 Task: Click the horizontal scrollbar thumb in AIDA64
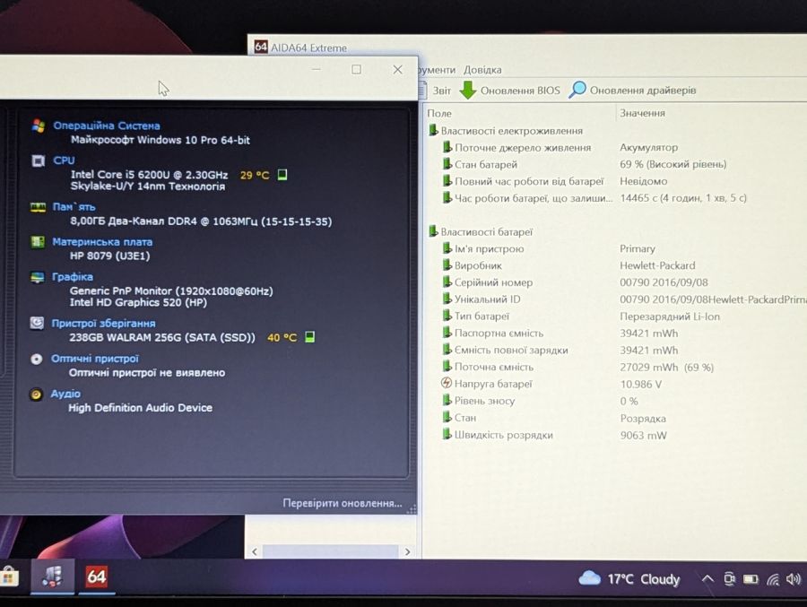pos(330,551)
